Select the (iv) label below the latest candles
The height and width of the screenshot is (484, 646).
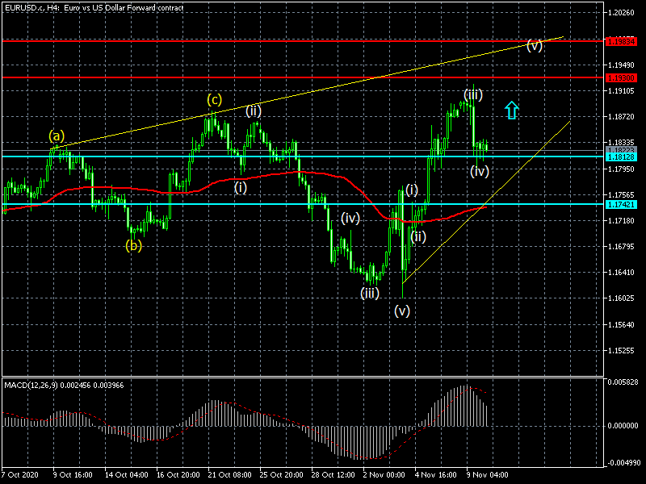[480, 171]
